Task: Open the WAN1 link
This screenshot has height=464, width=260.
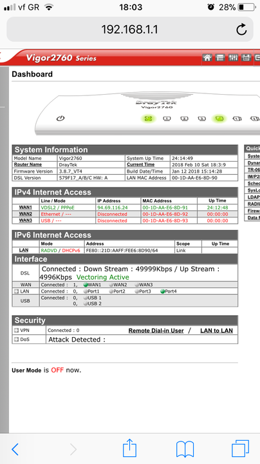Action: (25, 208)
